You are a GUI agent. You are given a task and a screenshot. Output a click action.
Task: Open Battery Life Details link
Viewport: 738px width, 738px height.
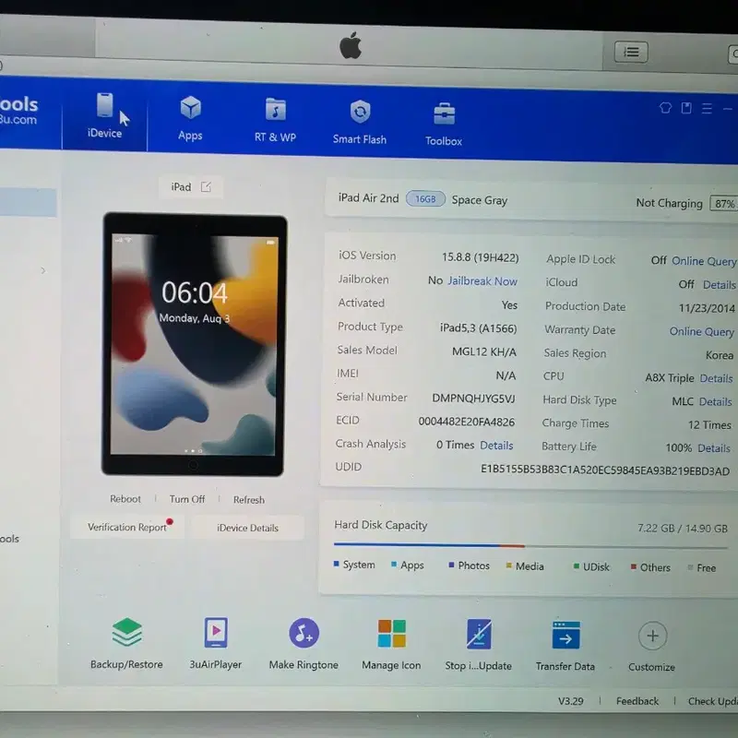coord(713,448)
